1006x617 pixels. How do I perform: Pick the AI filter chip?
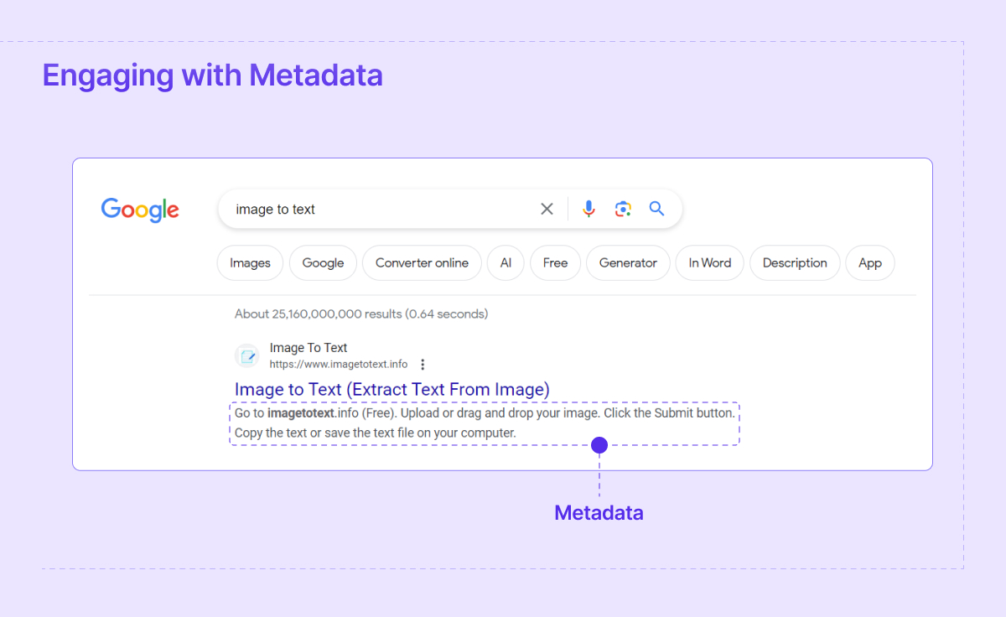point(506,262)
